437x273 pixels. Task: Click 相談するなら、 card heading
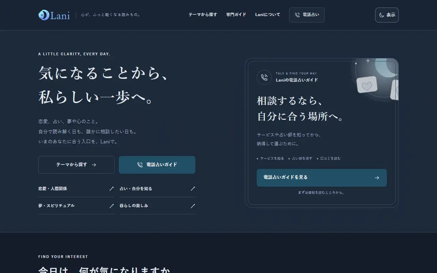[290, 101]
